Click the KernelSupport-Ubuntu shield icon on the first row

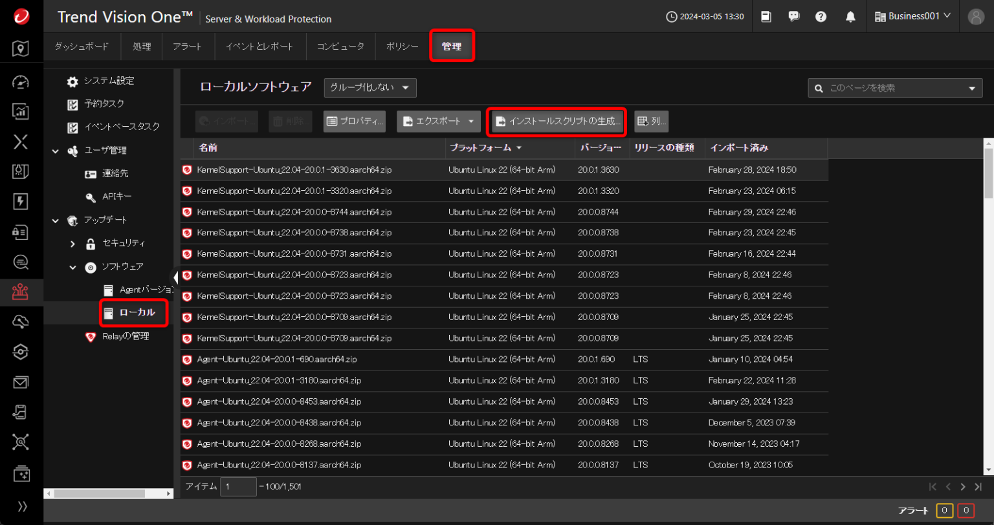[x=188, y=169]
